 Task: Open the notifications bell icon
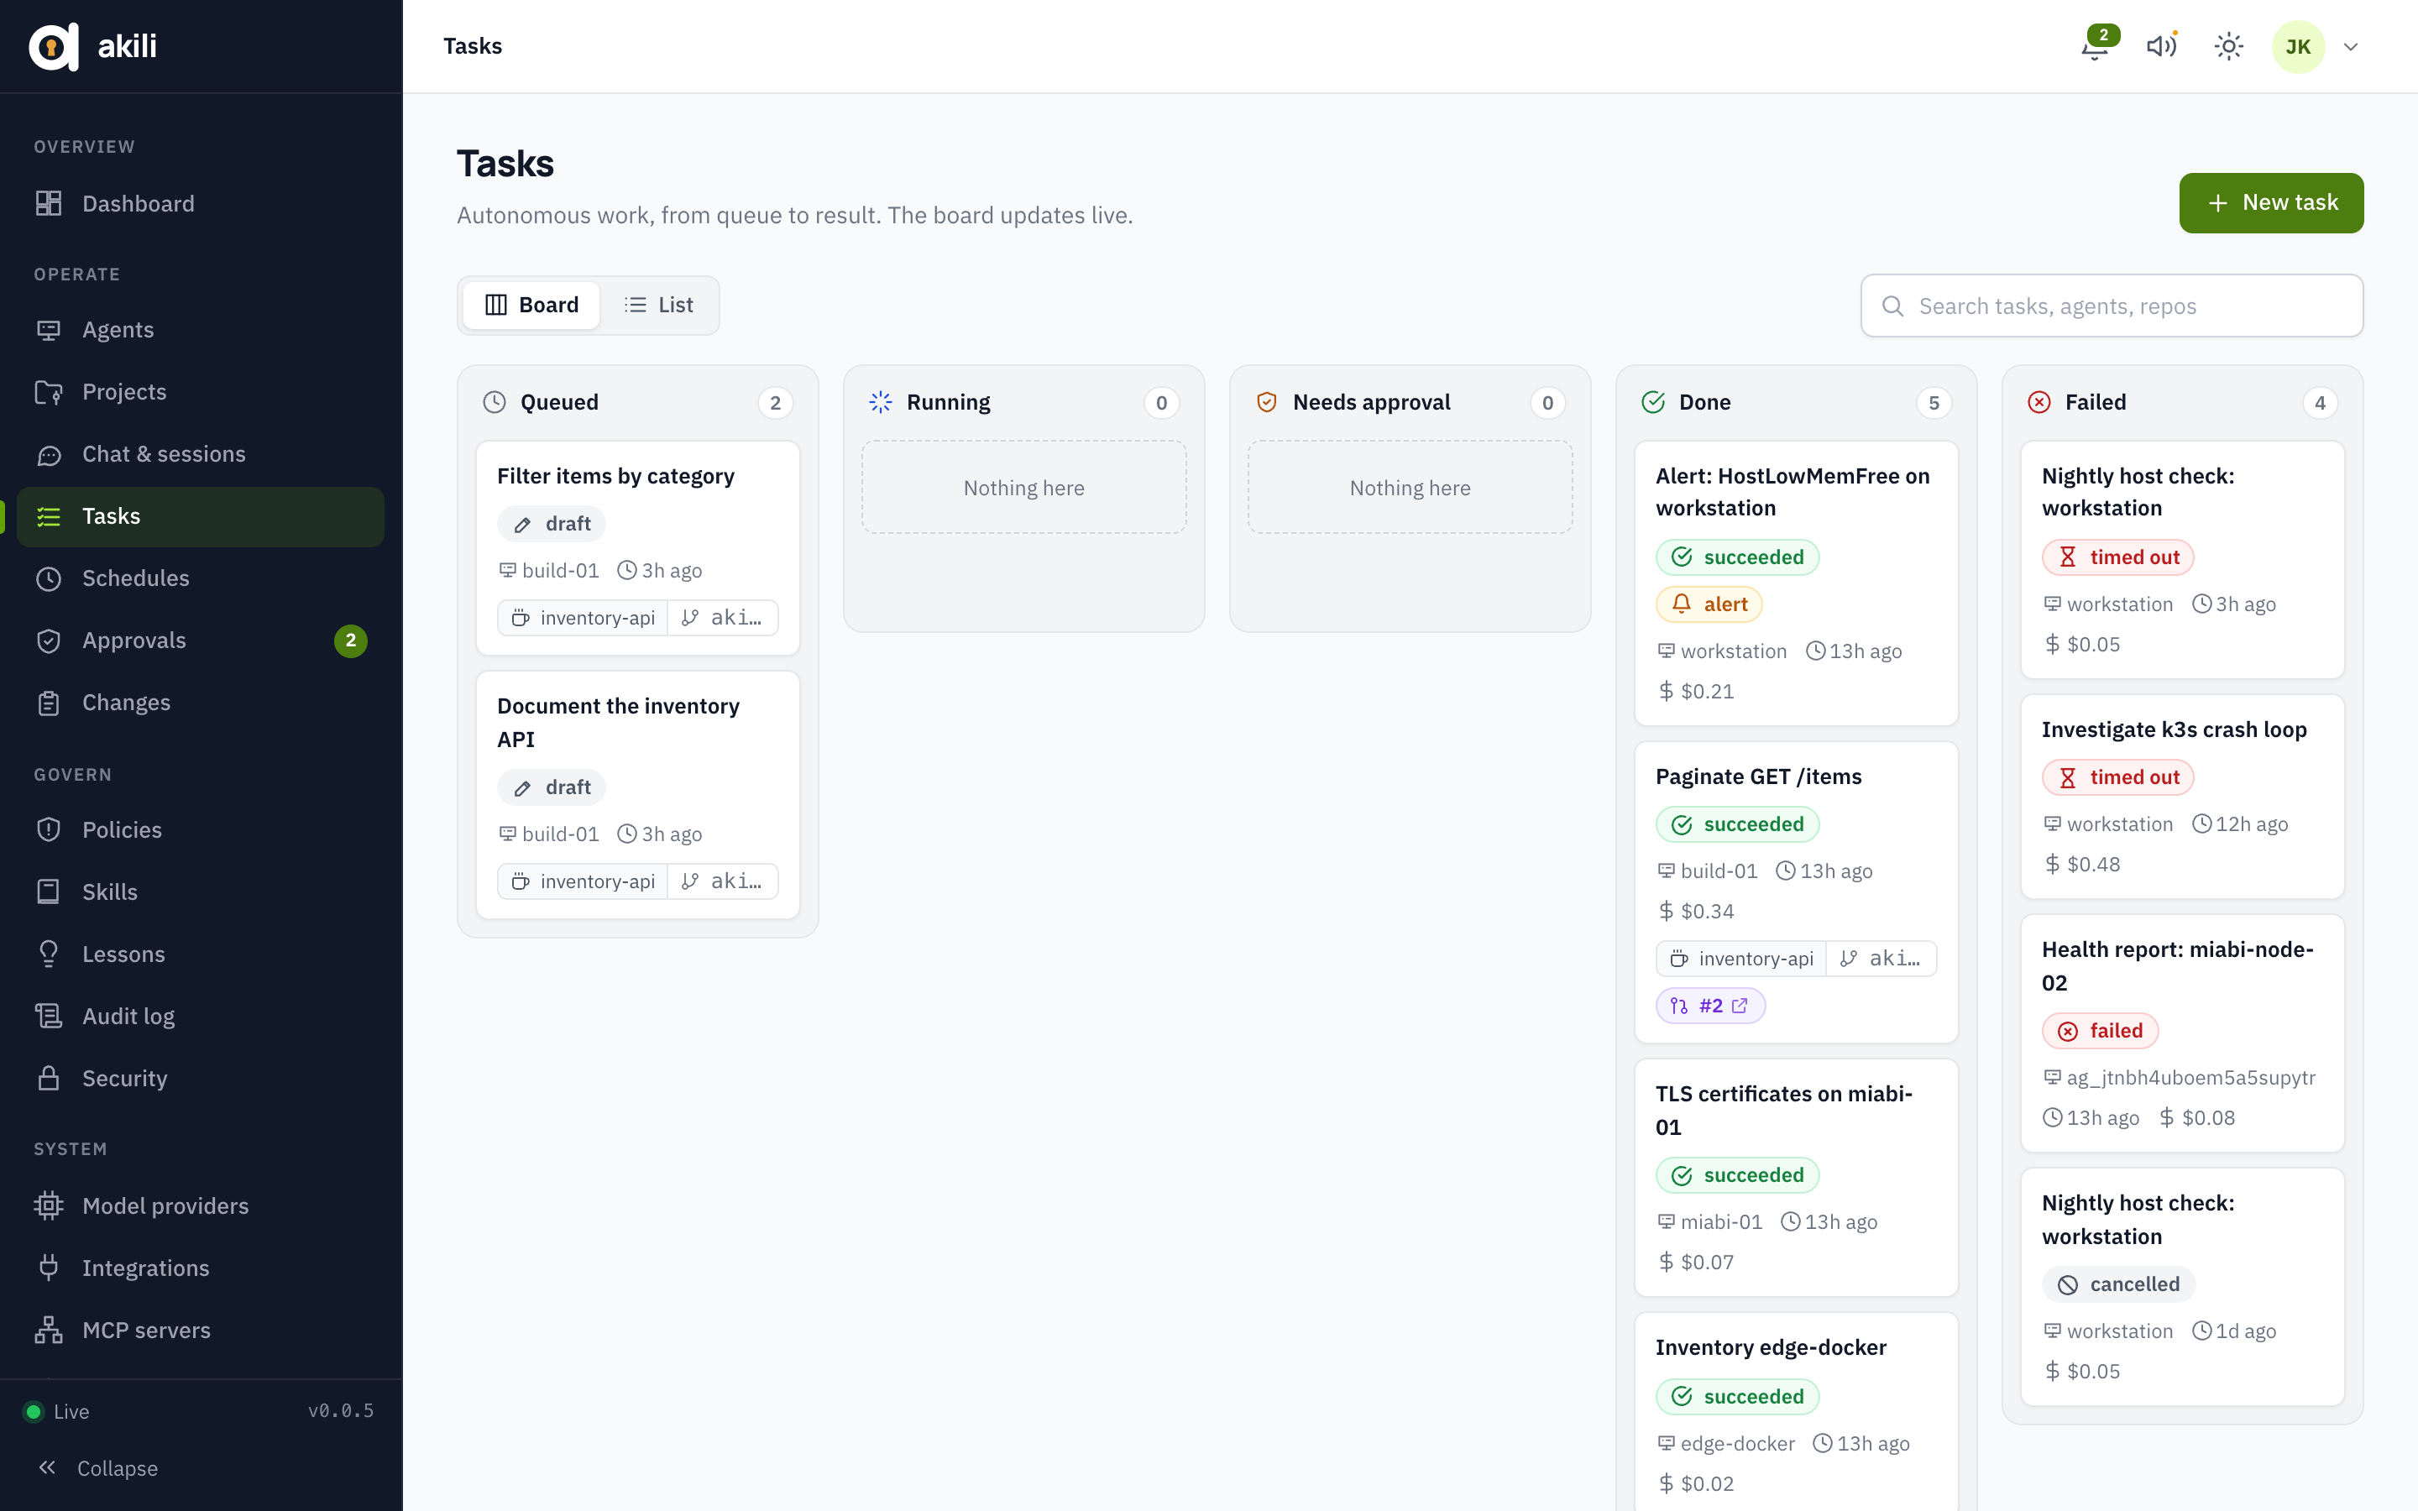pyautogui.click(x=2096, y=46)
